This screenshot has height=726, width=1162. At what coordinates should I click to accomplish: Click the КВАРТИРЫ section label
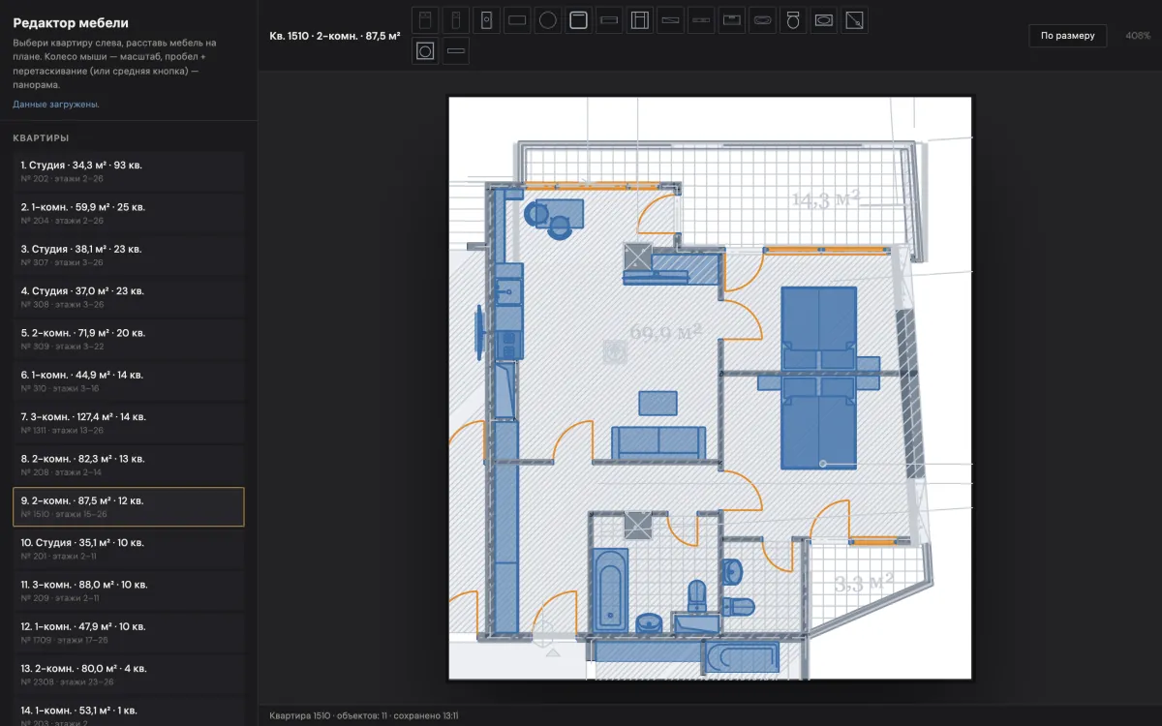(41, 137)
